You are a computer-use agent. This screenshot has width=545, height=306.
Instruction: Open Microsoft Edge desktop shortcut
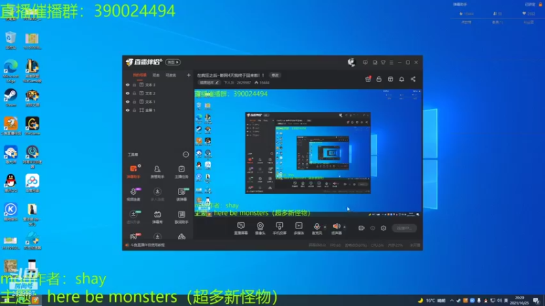(x=10, y=71)
